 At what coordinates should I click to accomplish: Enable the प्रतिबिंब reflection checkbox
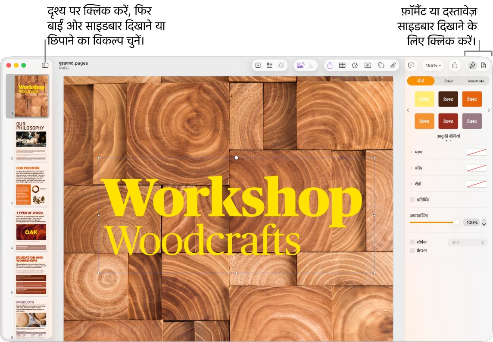(412, 200)
